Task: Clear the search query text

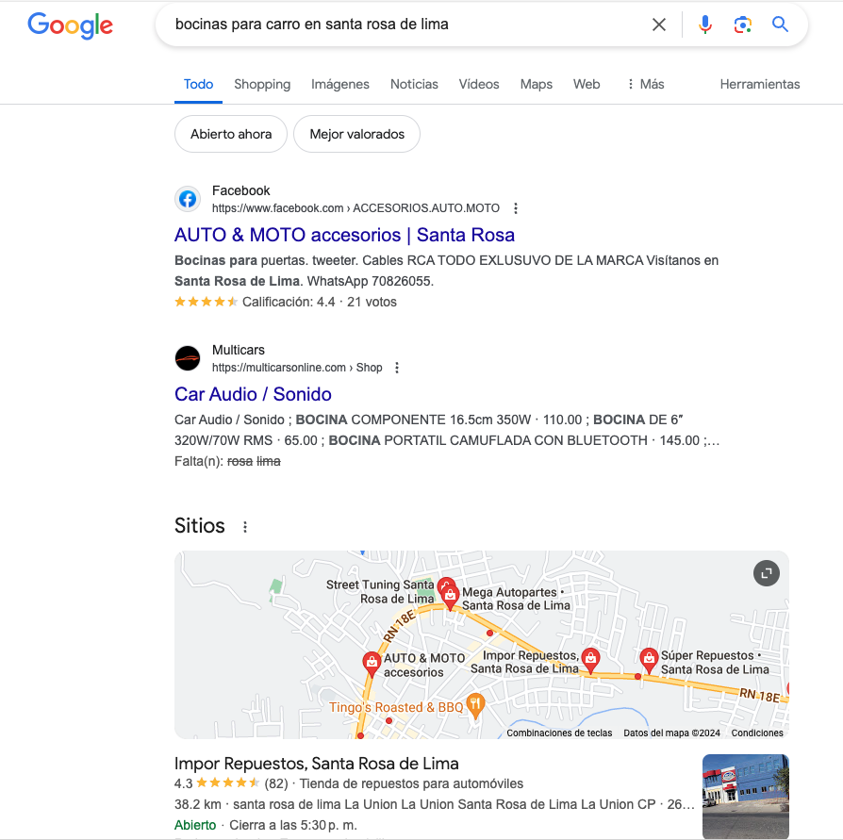Action: pos(658,25)
